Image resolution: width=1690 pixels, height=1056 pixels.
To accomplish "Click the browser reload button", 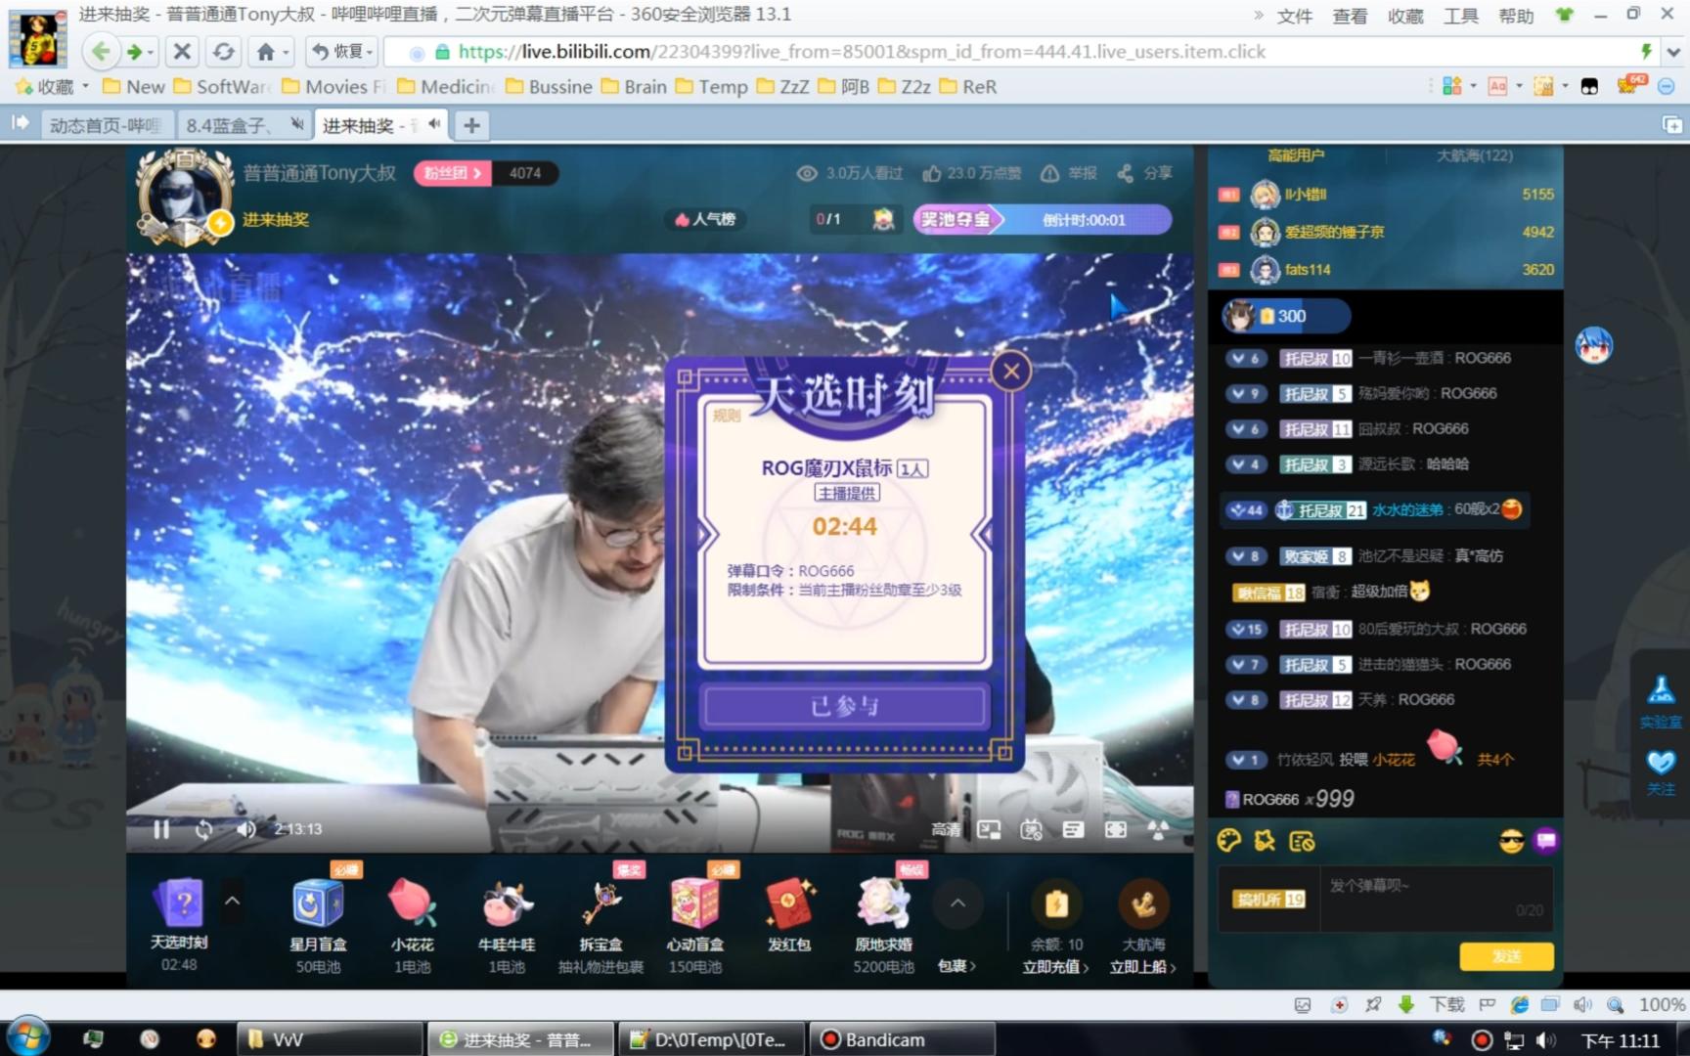I will pyautogui.click(x=223, y=52).
